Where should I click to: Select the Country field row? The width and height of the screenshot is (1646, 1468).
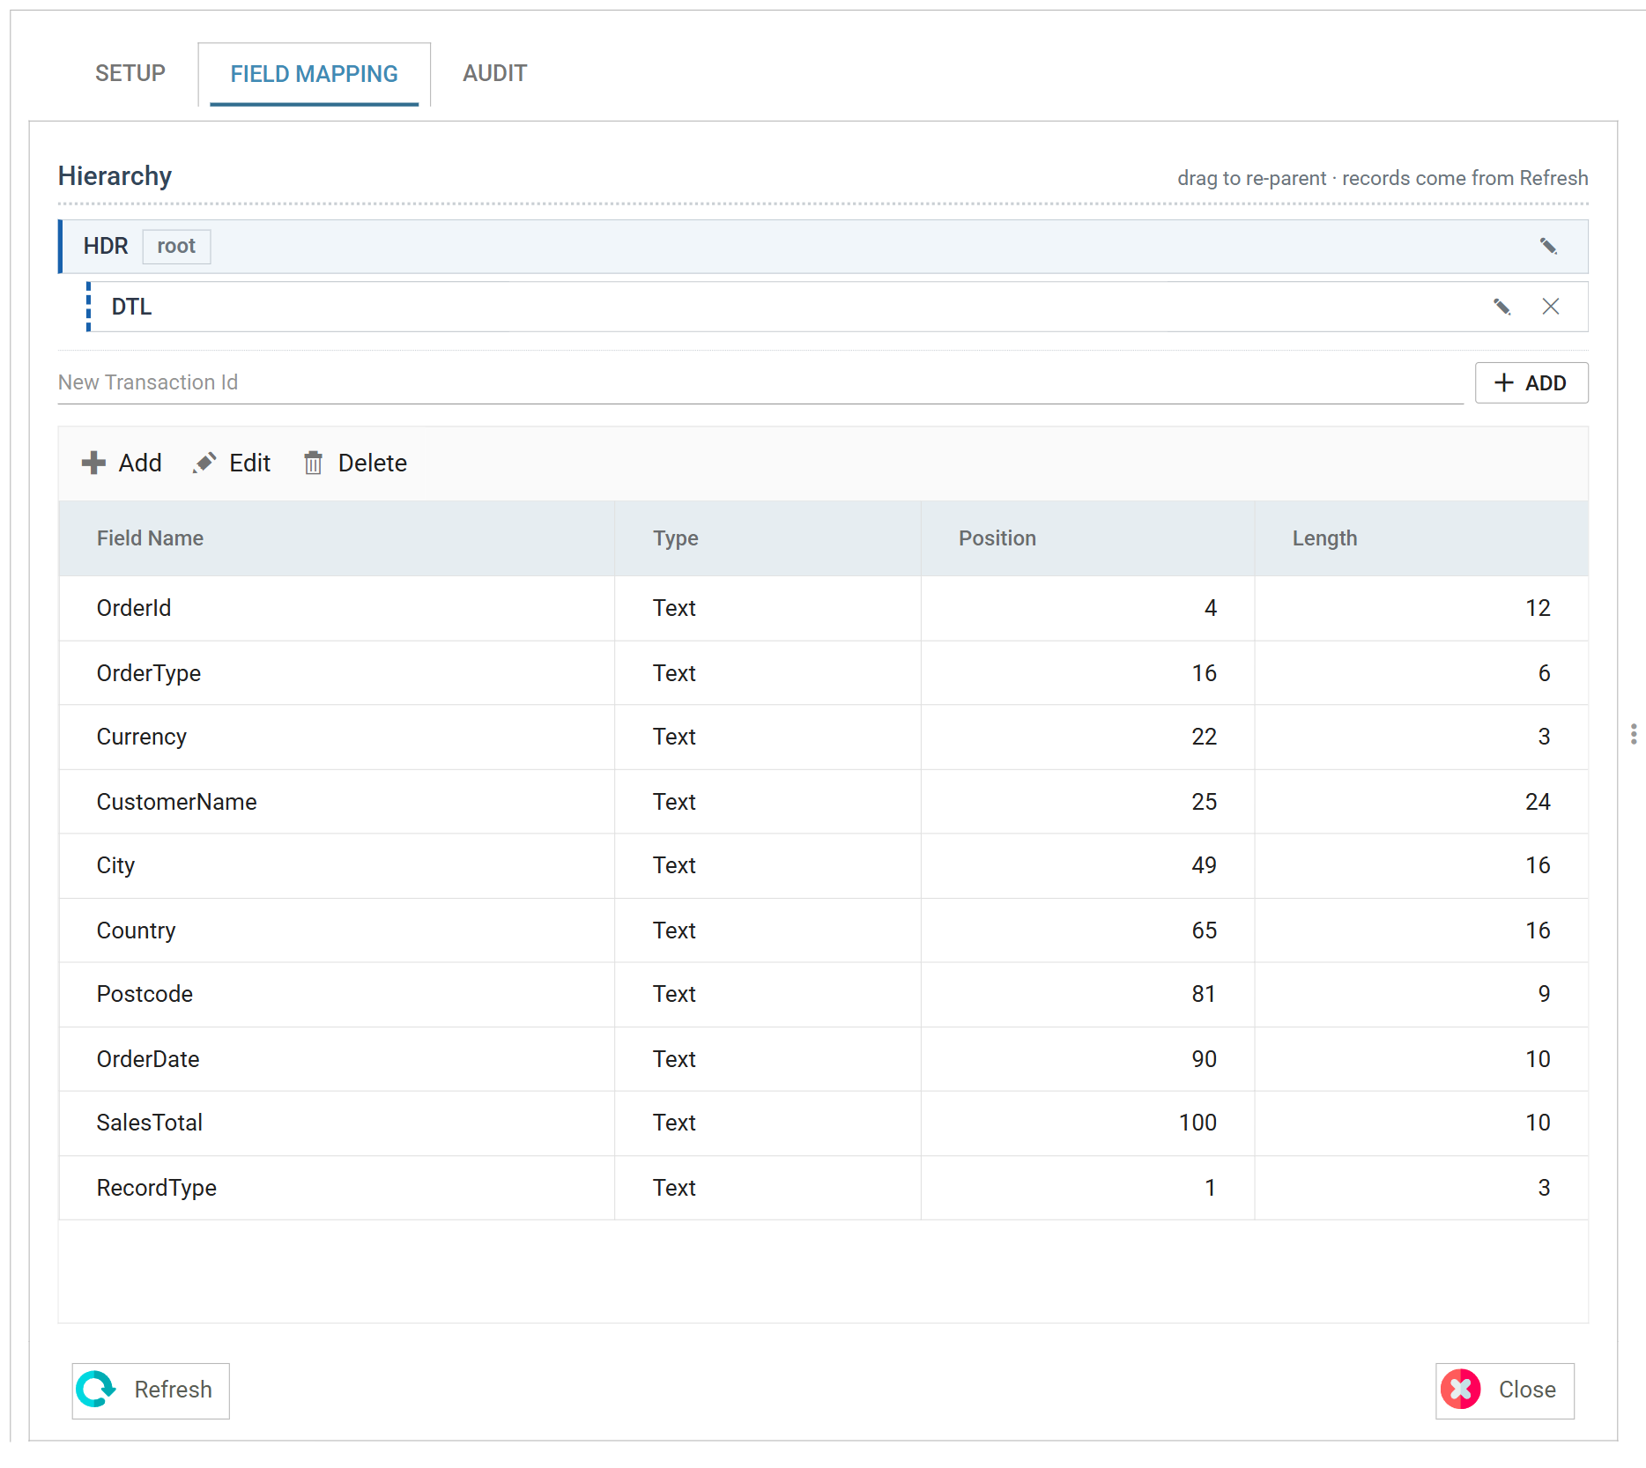(823, 930)
